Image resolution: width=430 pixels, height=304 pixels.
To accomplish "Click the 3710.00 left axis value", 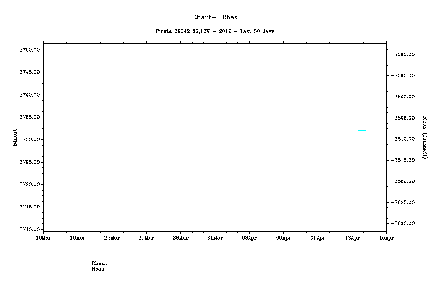I will (x=29, y=229).
